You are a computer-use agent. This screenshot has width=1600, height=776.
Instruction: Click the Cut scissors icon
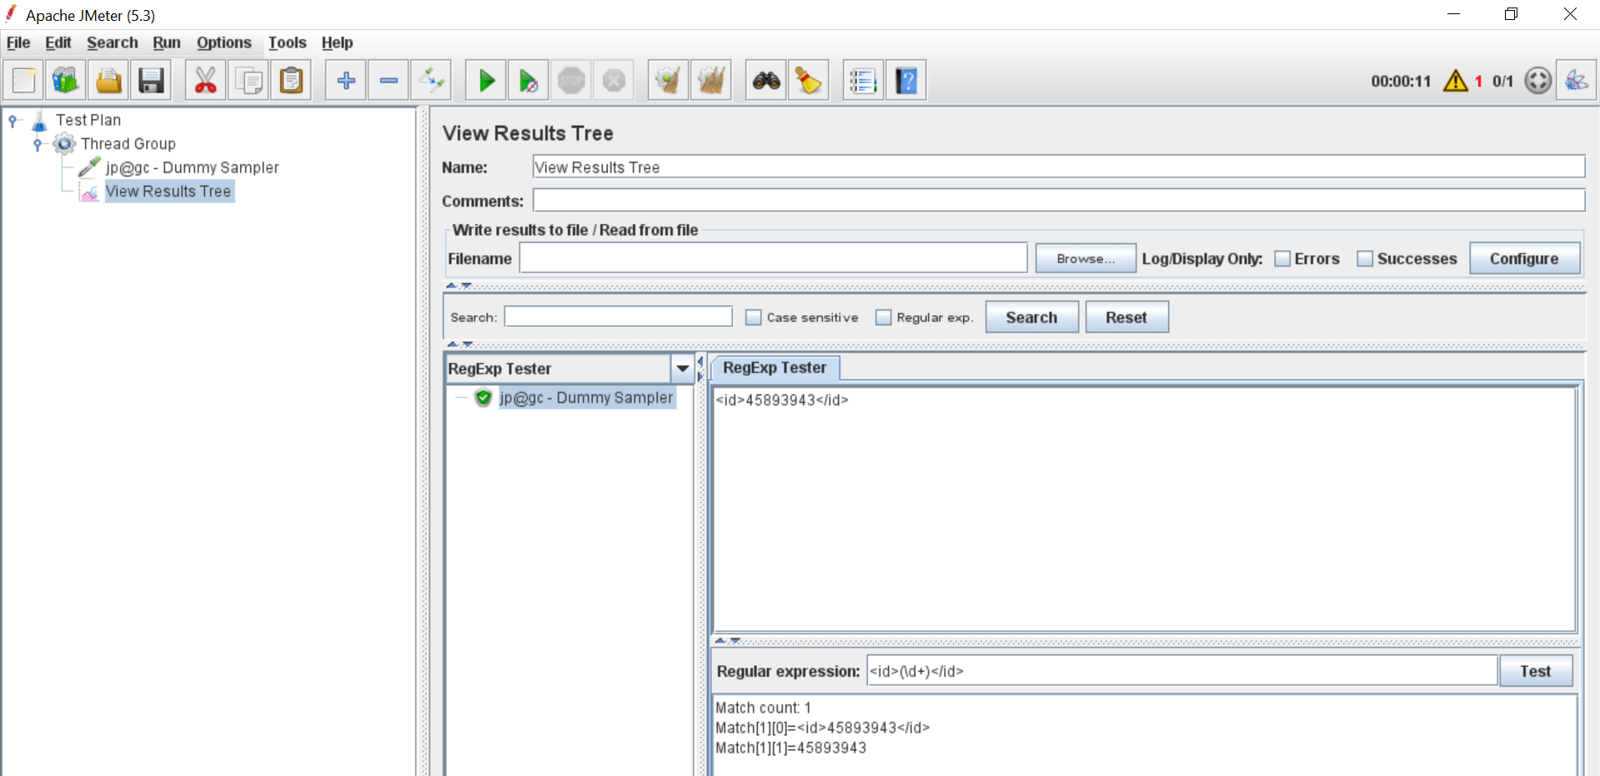205,81
